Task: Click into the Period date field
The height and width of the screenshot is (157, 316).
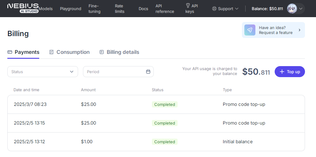Action: pyautogui.click(x=118, y=72)
